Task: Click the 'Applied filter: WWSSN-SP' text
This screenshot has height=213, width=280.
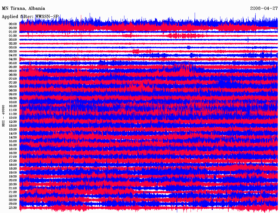Action: (x=30, y=17)
